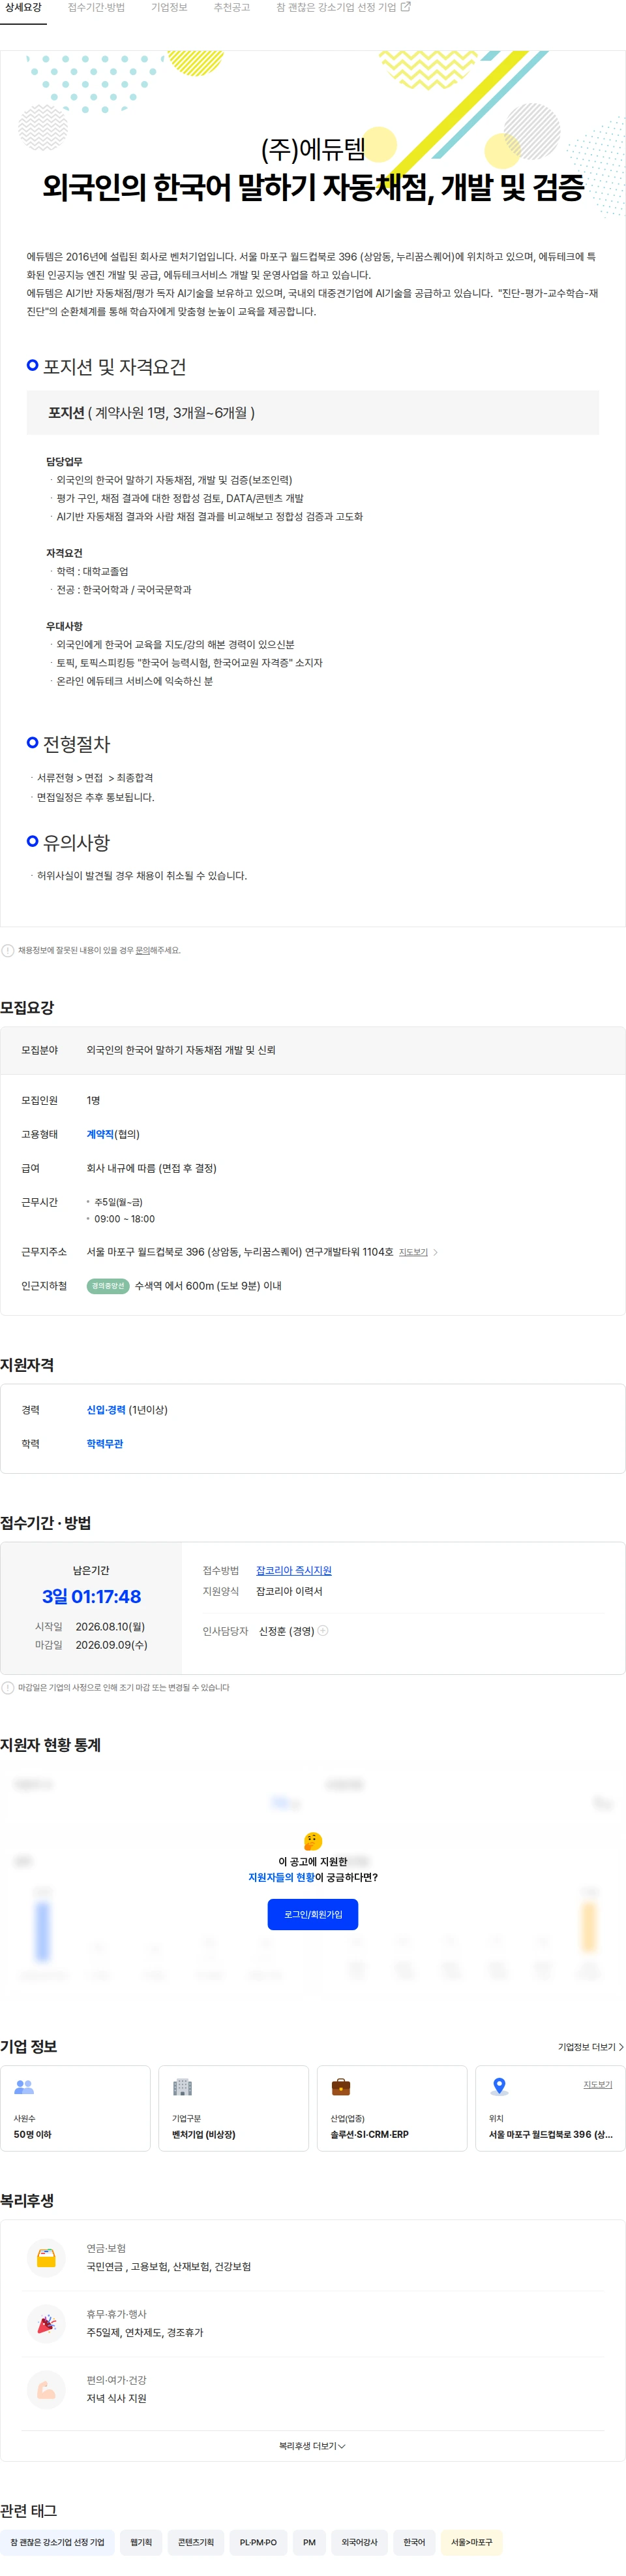Click 잡코리아 즉시지원 link
Viewport: 626px width, 2576px height.
coord(293,1571)
